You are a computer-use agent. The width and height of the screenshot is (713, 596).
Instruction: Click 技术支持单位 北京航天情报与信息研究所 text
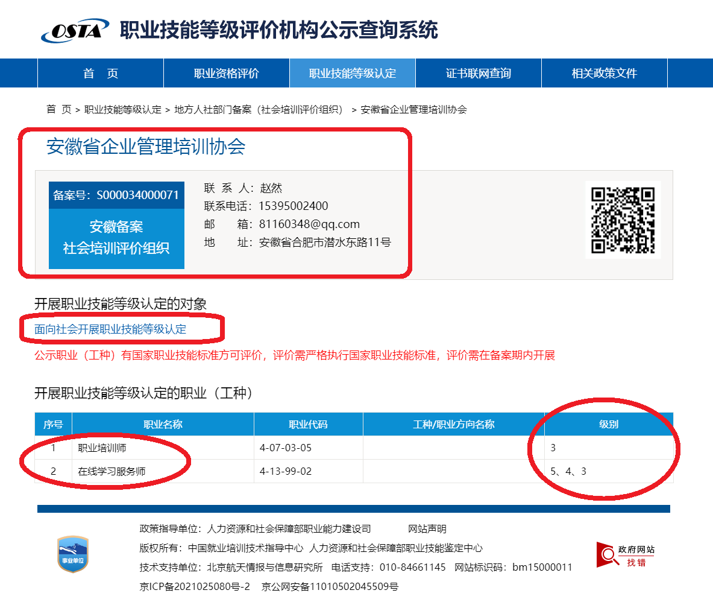tap(231, 567)
